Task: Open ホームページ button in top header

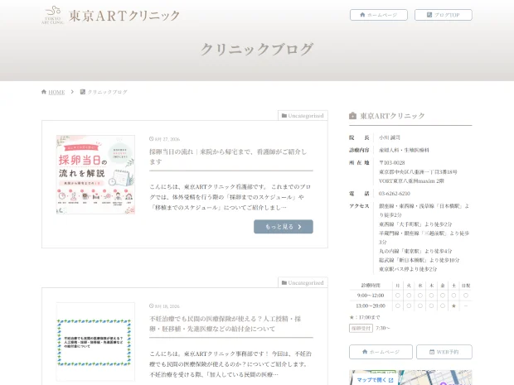Action: coord(379,15)
